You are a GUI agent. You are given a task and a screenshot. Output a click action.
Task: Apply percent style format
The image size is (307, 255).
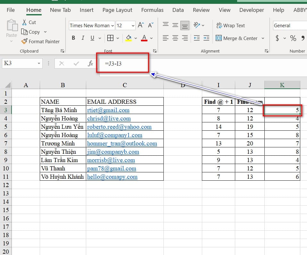pyautogui.click(x=293, y=38)
